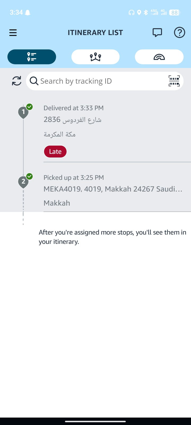Focus the Search by tracking ID field
This screenshot has height=425, width=191.
105,81
